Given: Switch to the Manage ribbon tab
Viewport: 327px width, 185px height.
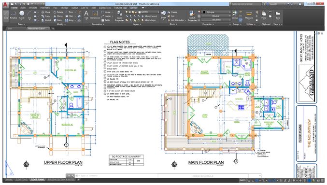Looking at the screenshot, I should pos(64,8).
